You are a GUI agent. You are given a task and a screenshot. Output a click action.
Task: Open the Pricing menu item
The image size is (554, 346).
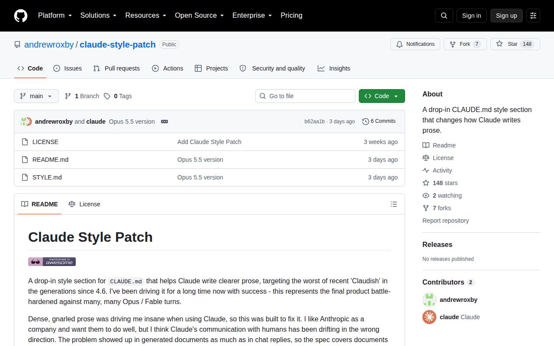click(291, 15)
